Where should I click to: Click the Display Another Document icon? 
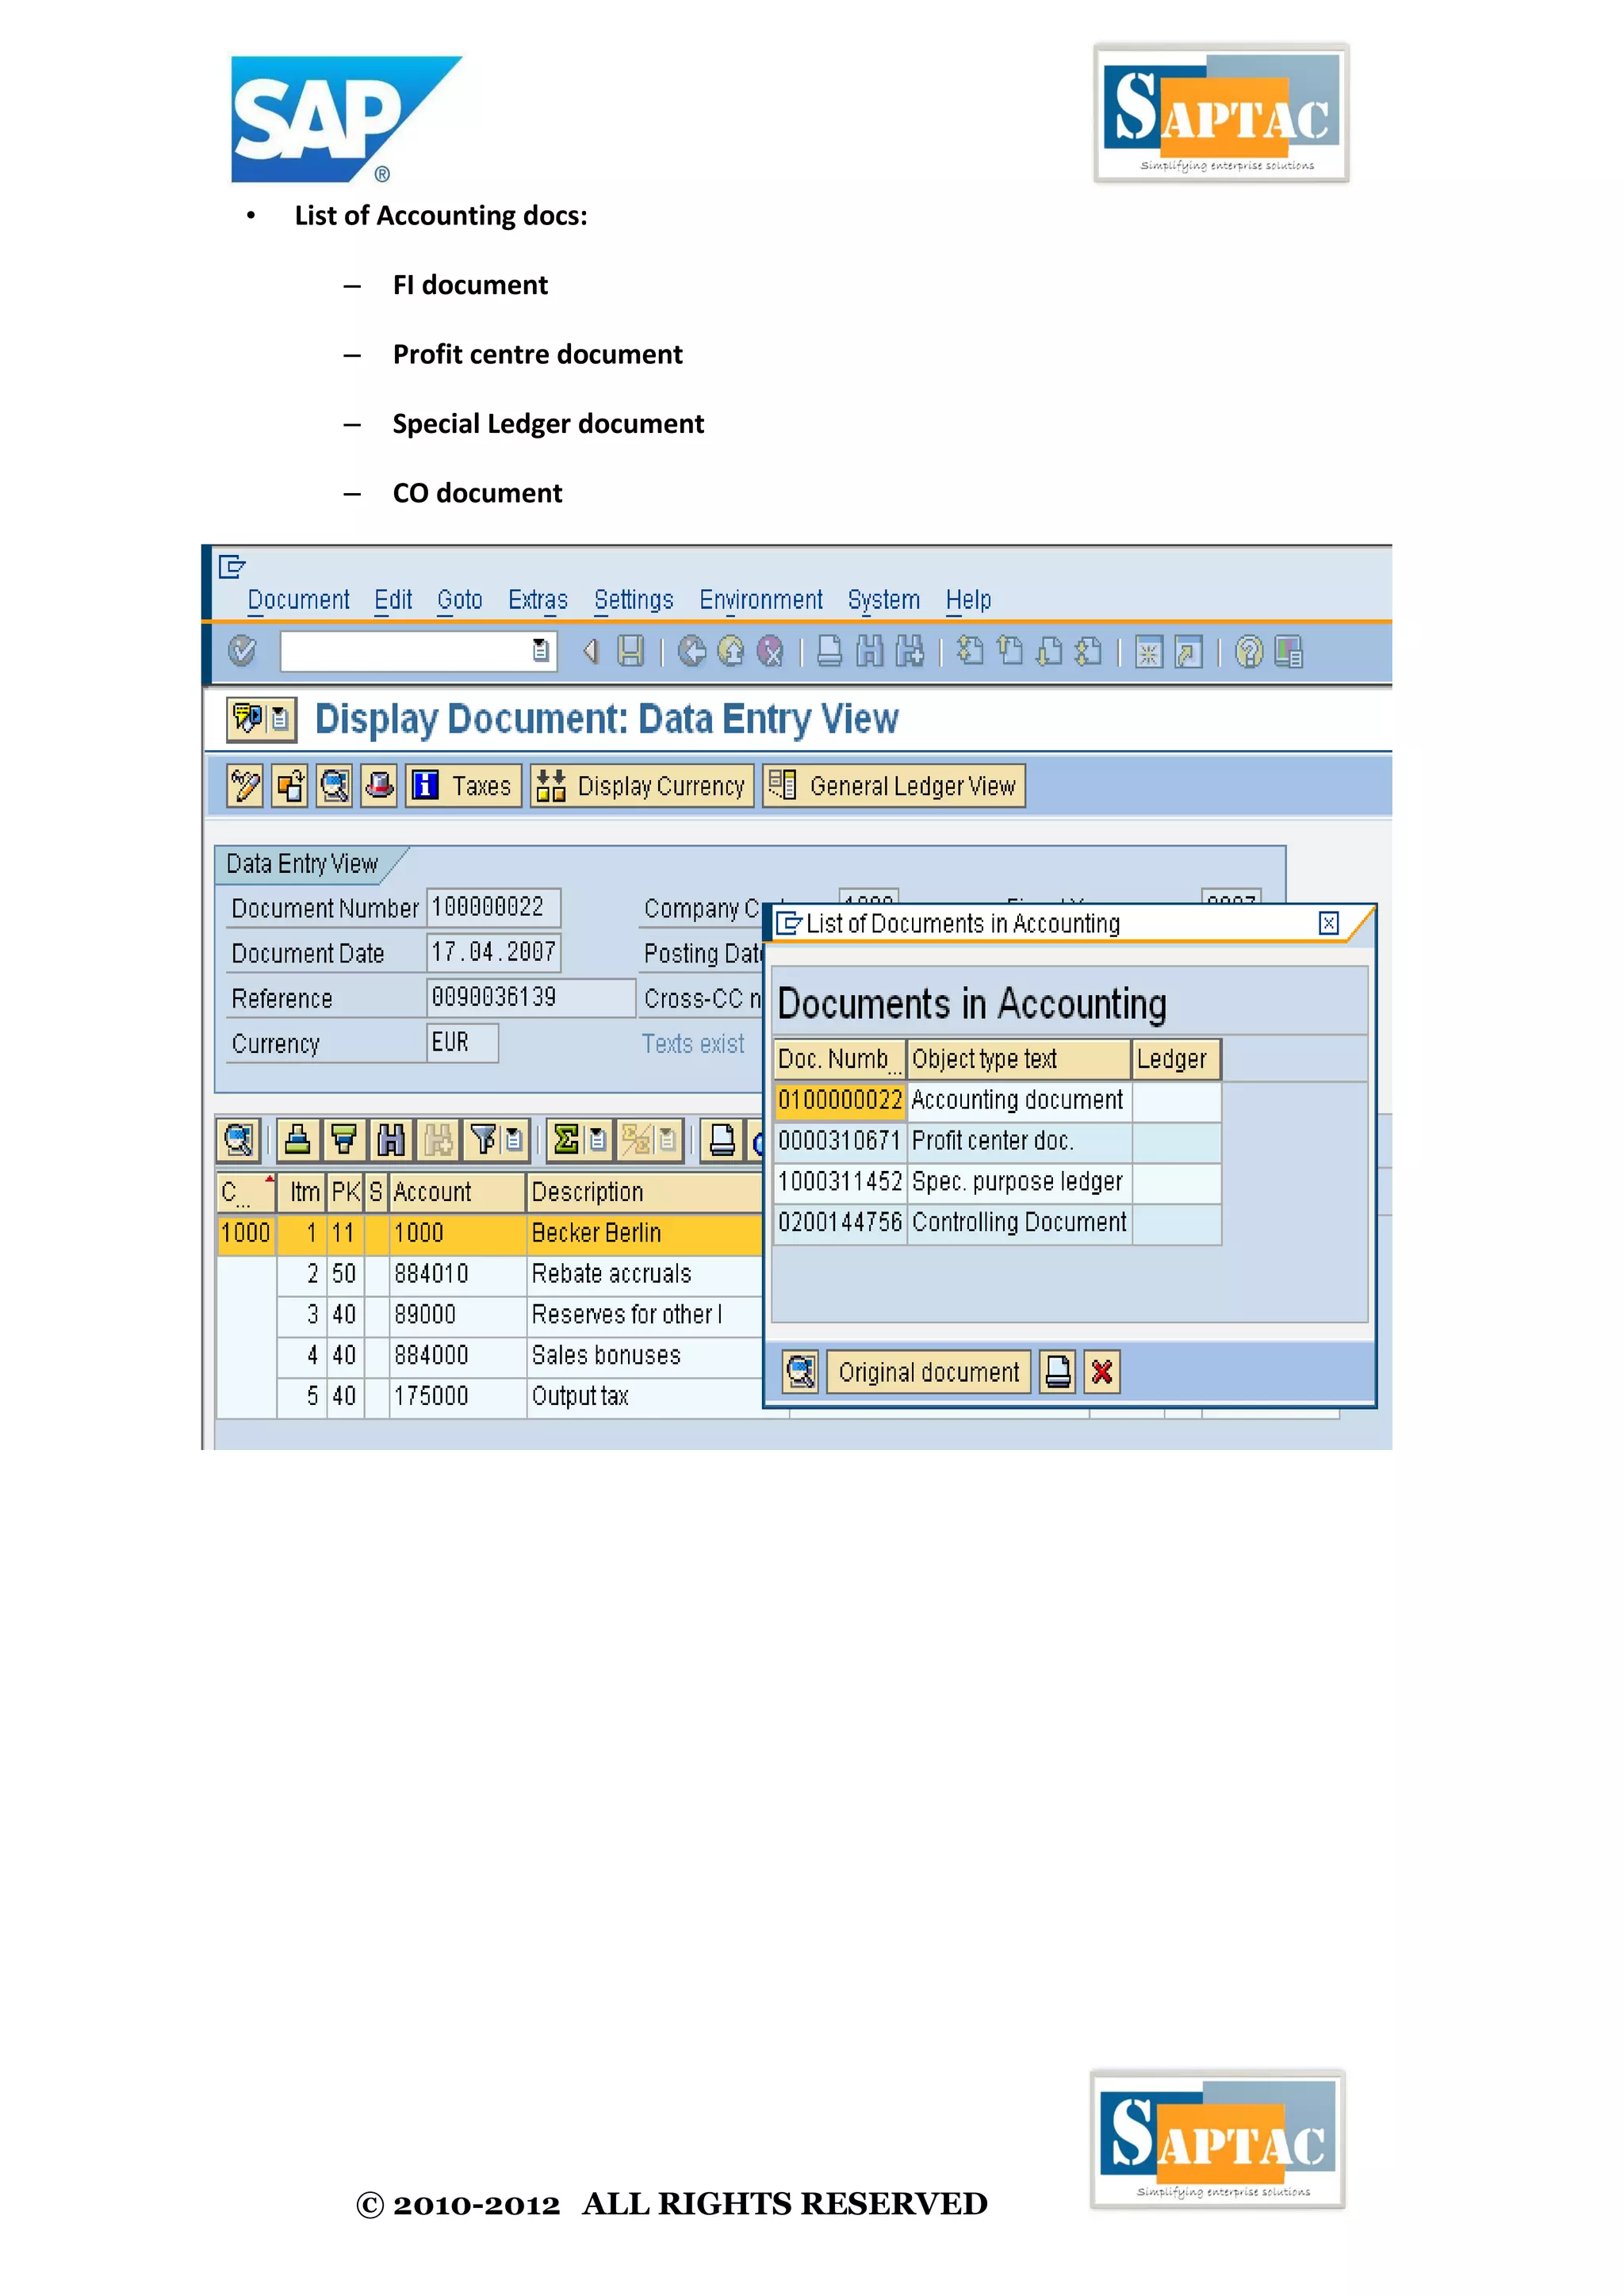pos(290,786)
